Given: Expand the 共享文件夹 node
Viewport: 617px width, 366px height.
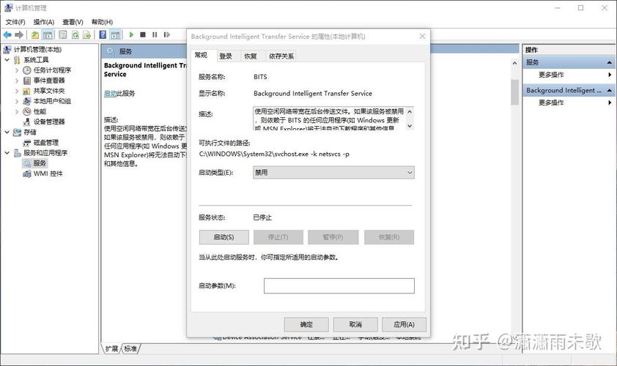Looking at the screenshot, I should tap(17, 91).
